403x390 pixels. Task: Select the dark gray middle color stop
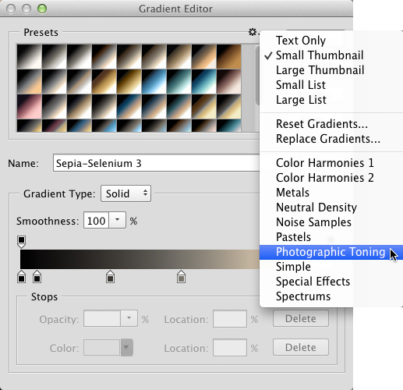111,277
